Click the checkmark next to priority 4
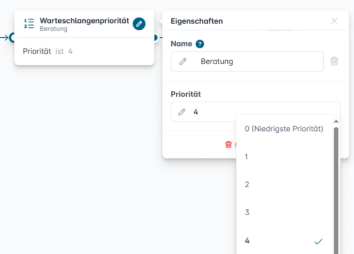 [318, 241]
